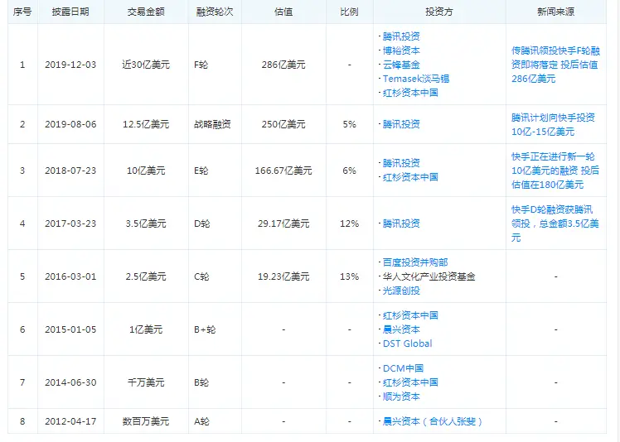Click amount cell 3.5亿美元
The height and width of the screenshot is (442, 620).
[x=146, y=223]
